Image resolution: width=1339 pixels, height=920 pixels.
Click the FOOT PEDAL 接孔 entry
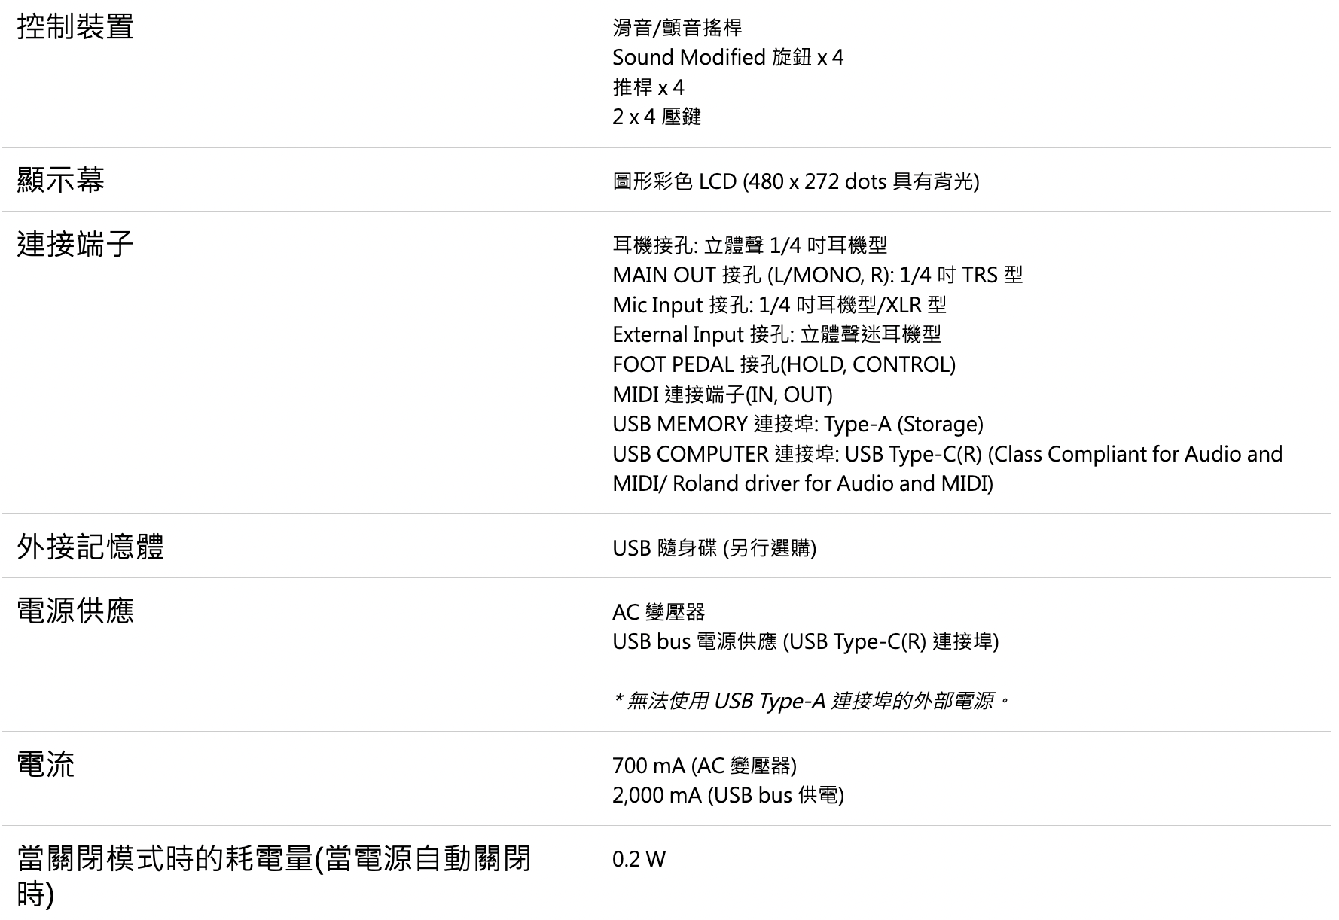783,364
